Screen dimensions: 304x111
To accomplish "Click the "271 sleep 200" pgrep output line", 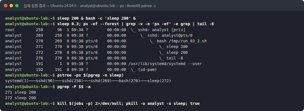I will [x=21, y=92].
